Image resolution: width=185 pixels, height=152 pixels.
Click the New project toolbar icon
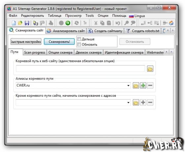click(x=14, y=23)
